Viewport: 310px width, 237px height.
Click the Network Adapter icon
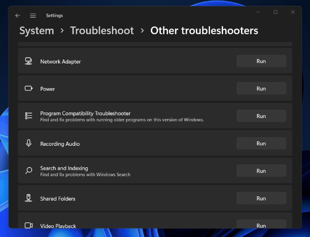[29, 61]
